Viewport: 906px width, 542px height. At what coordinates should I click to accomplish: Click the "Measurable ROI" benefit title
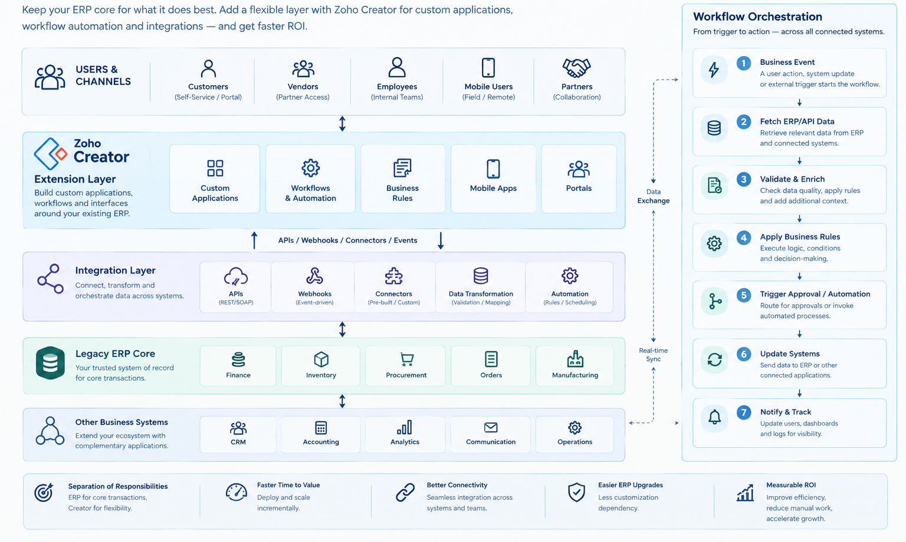791,485
